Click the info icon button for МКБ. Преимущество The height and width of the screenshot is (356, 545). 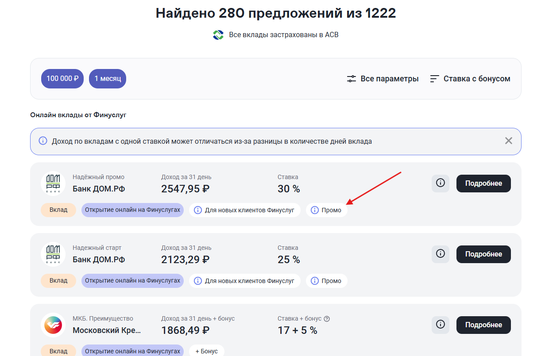coord(441,325)
